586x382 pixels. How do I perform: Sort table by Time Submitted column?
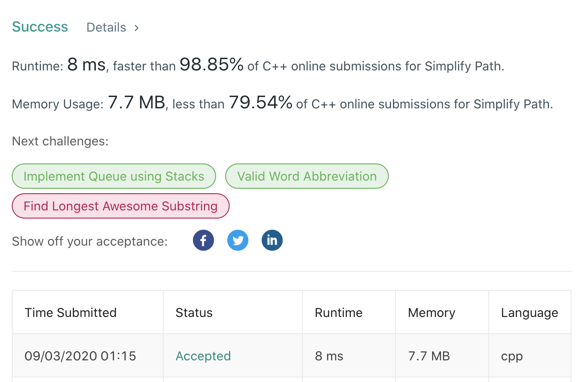point(71,312)
